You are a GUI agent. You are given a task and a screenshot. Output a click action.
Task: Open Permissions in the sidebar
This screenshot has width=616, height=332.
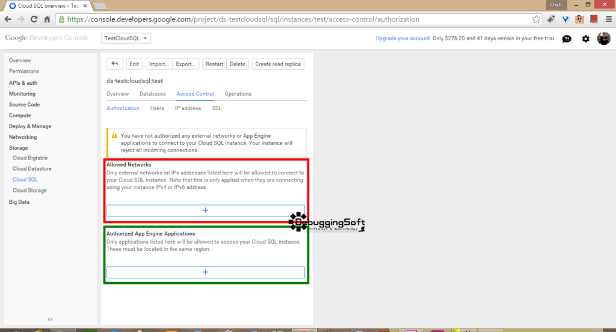(24, 72)
